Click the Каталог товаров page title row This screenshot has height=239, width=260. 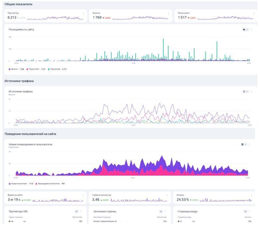(106, 221)
